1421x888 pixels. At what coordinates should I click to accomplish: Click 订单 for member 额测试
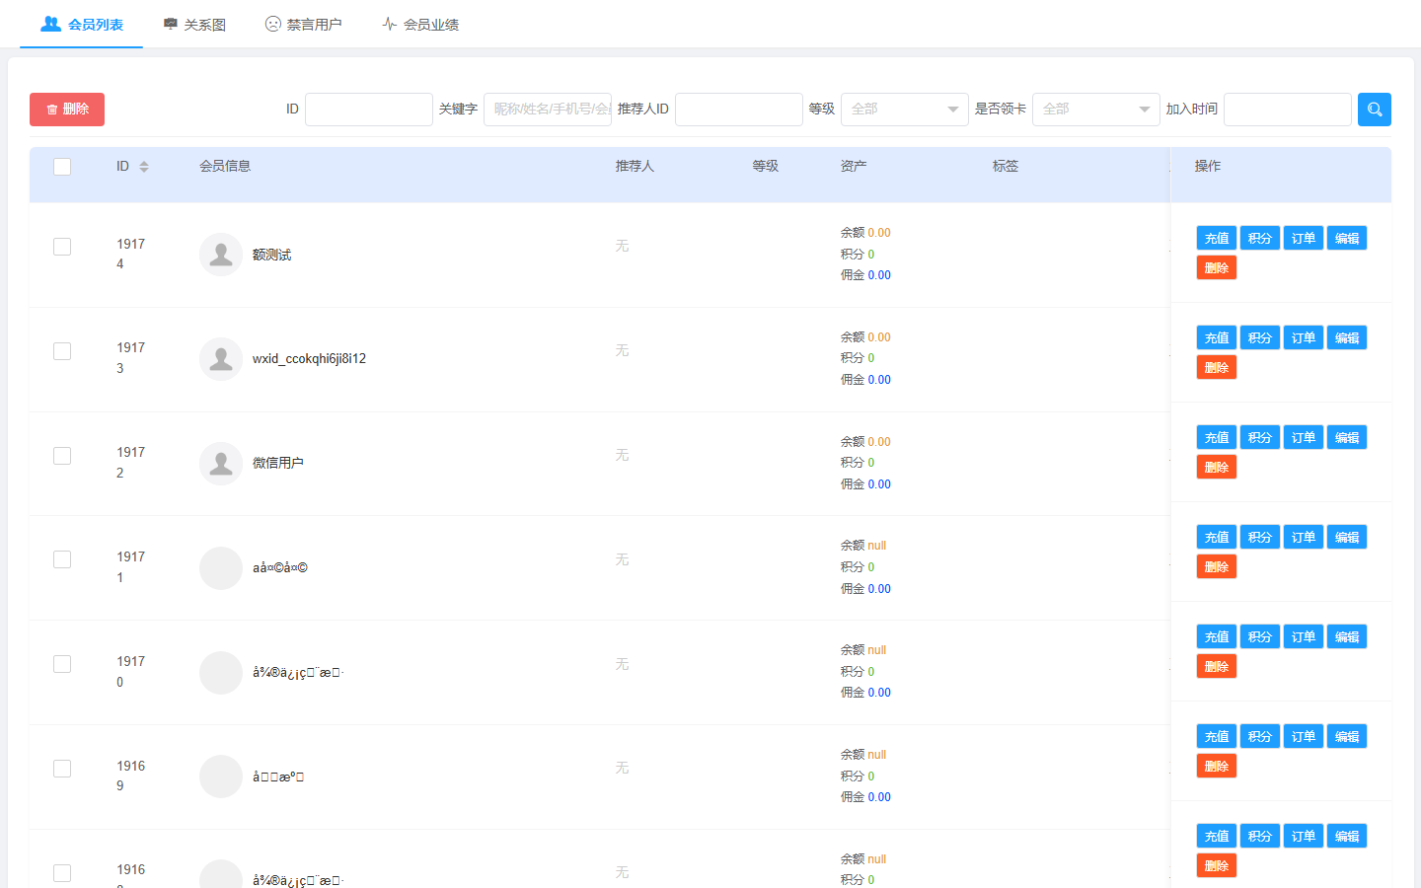1304,239
